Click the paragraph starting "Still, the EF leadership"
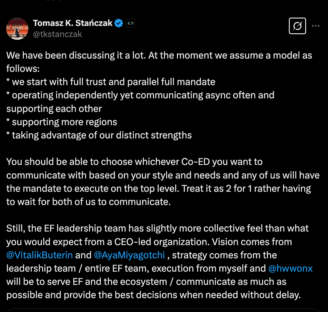The image size is (328, 312). pos(157,228)
